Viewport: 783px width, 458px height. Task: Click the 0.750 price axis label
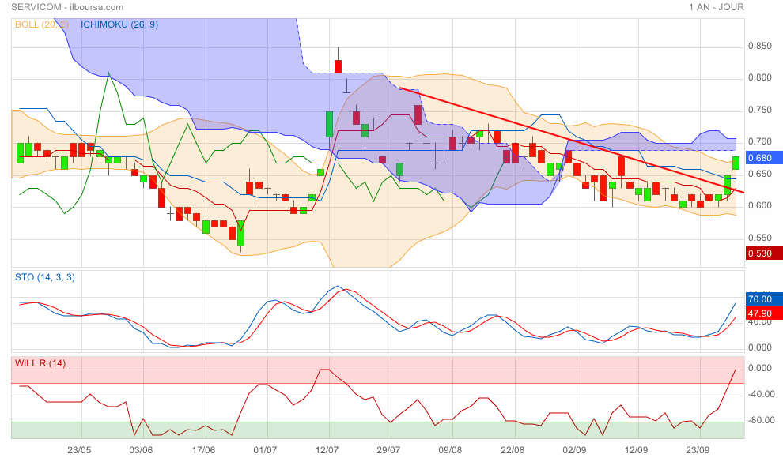click(x=759, y=110)
